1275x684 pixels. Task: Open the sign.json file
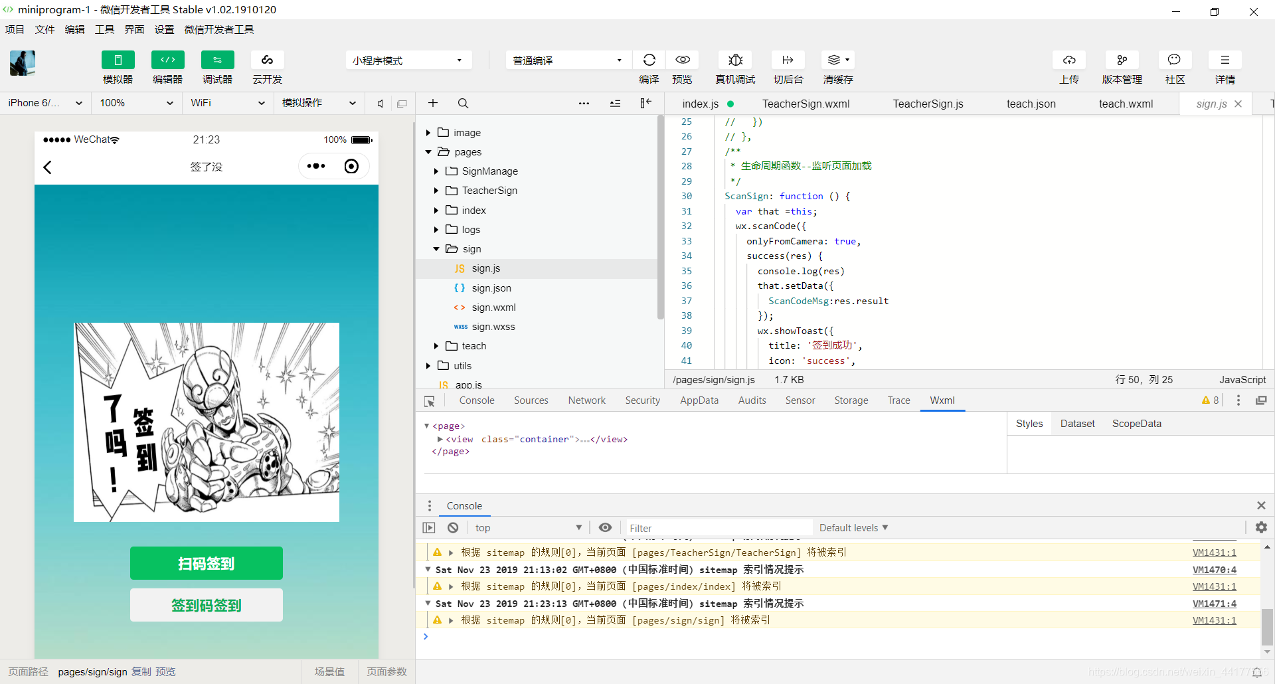[x=491, y=288]
